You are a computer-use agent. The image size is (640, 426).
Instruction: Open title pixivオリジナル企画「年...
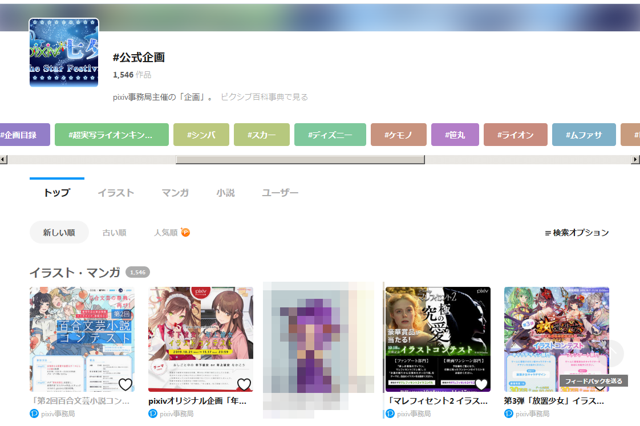(x=197, y=401)
